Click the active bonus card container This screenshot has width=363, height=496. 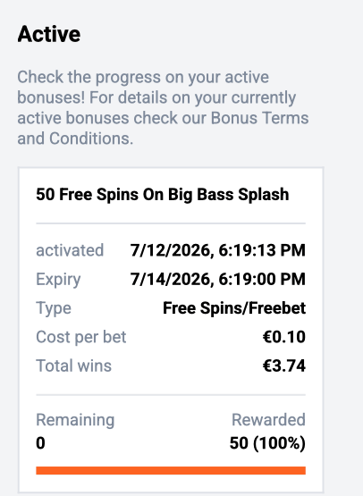click(x=171, y=330)
